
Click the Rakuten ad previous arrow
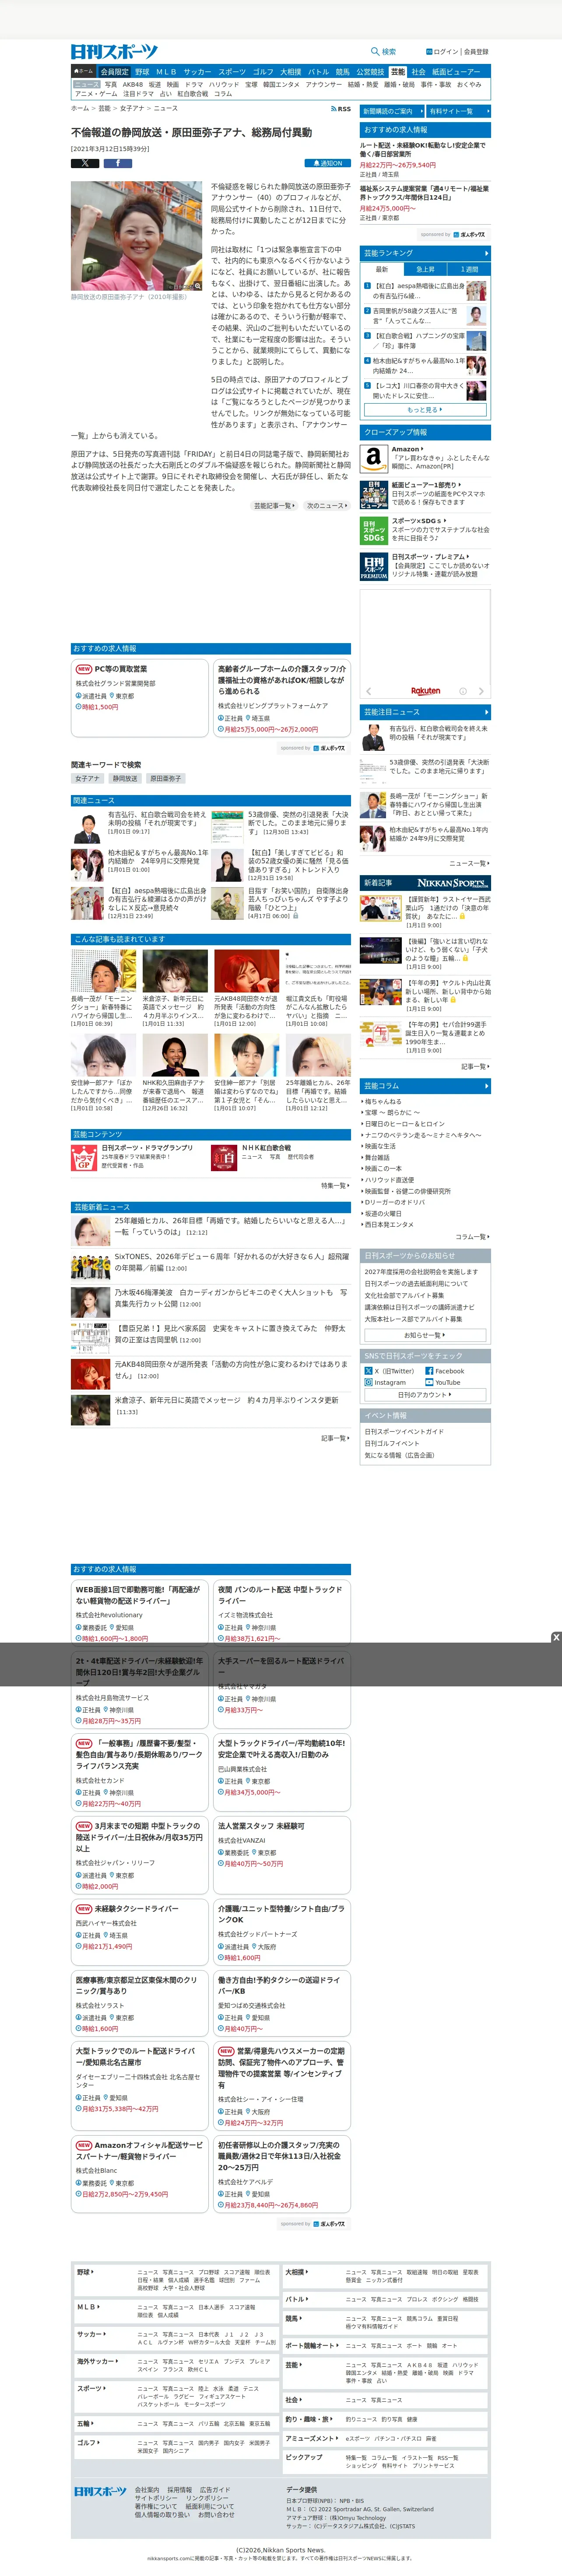pos(368,691)
